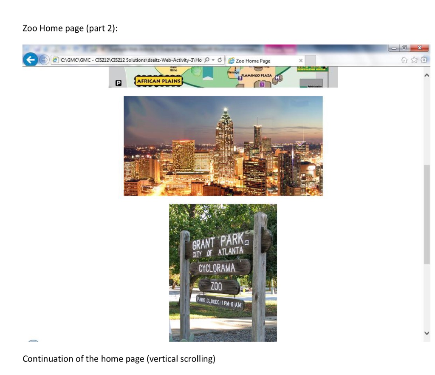Click into the browser address bar
Viewport: 435px width, 375px height.
[127, 60]
